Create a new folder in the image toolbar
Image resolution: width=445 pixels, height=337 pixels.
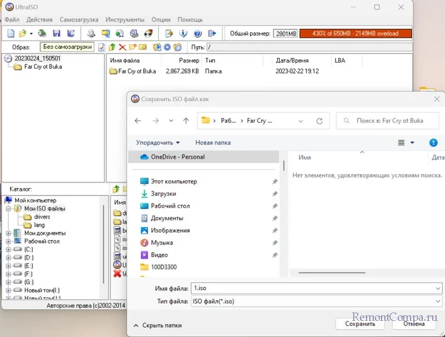pyautogui.click(x=132, y=47)
